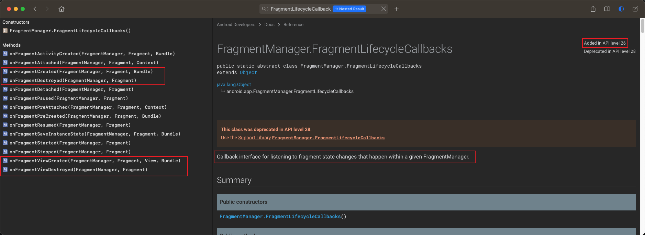Click M icon beside onFragmentViewDestroyed
Viewport: 645px width, 235px height.
tap(5, 169)
